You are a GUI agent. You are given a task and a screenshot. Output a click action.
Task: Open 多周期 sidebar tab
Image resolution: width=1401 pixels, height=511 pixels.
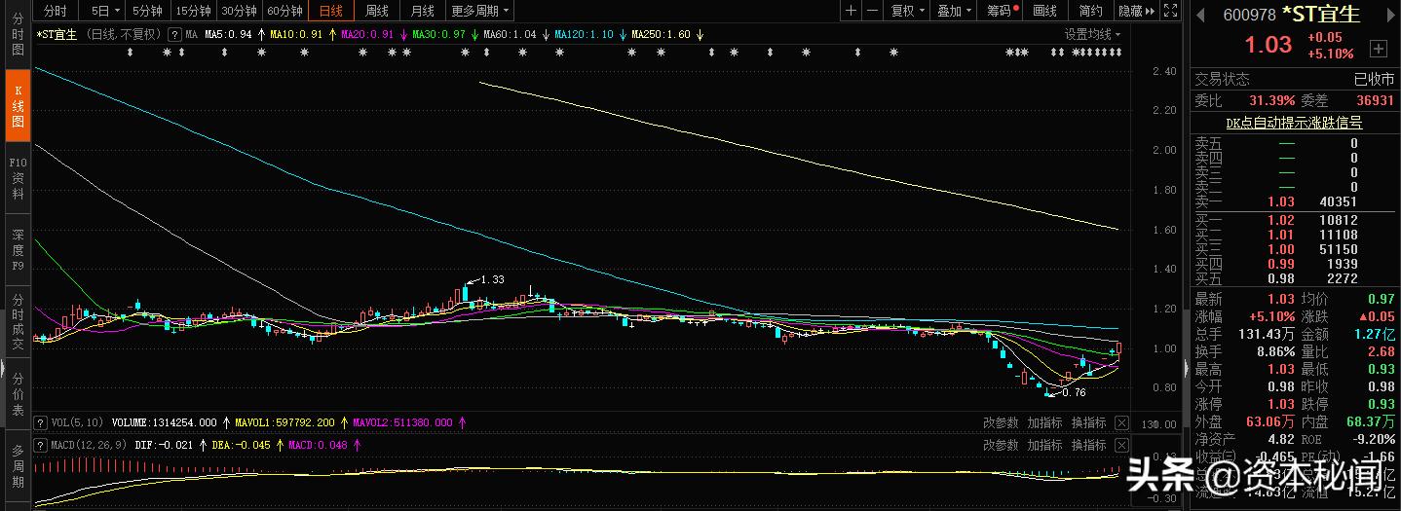(18, 465)
